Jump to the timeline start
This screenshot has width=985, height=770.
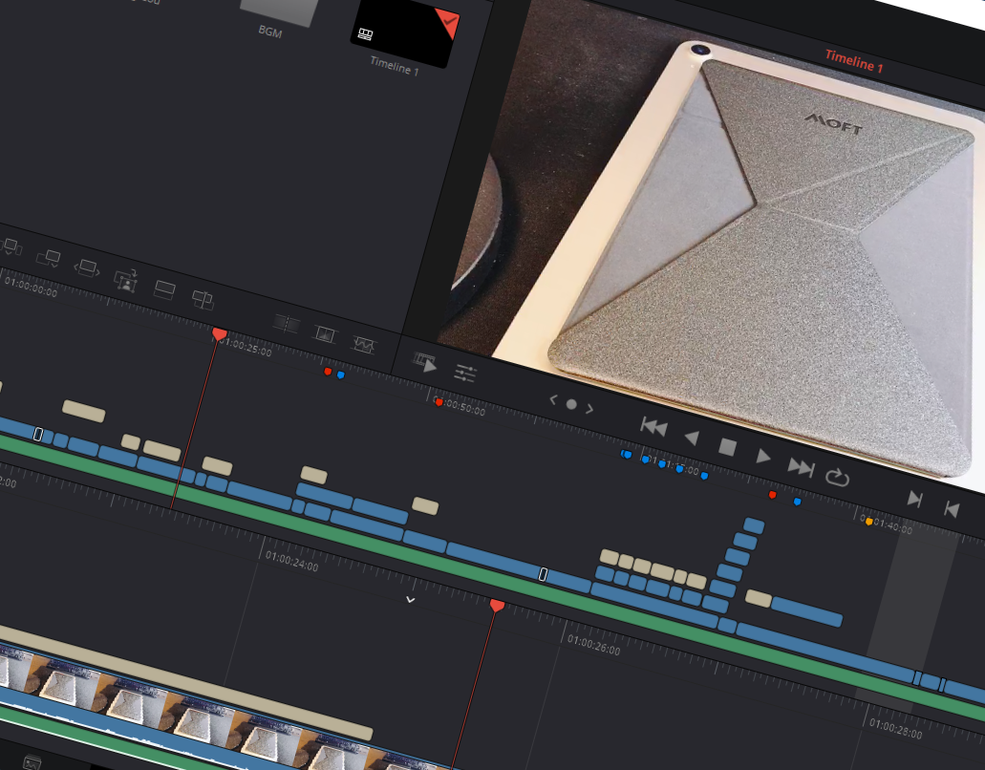[653, 427]
